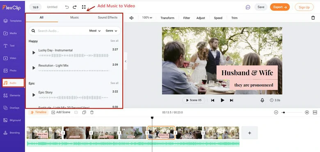Open the 16:9 aspect ratio selector

pos(36,7)
